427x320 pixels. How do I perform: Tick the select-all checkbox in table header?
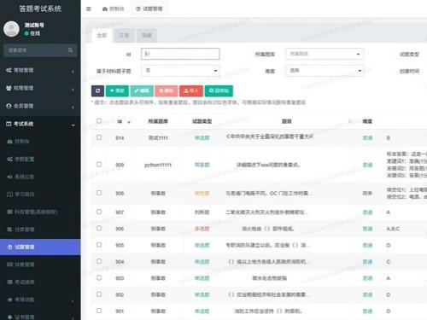[x=99, y=120]
